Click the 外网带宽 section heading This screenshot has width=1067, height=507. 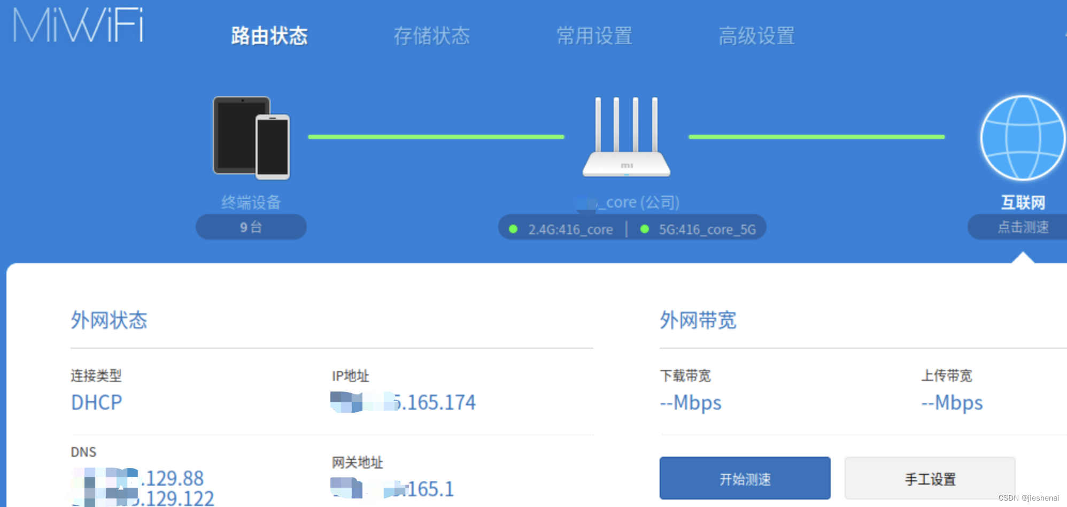(698, 320)
